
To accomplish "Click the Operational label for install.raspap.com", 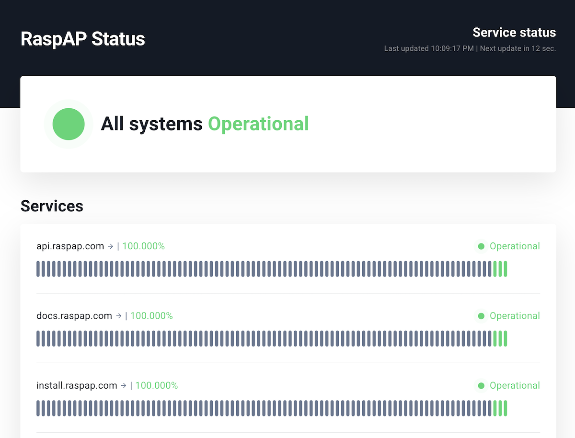I will tap(515, 386).
